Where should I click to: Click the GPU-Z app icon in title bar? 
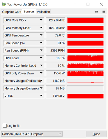tap(4, 4)
